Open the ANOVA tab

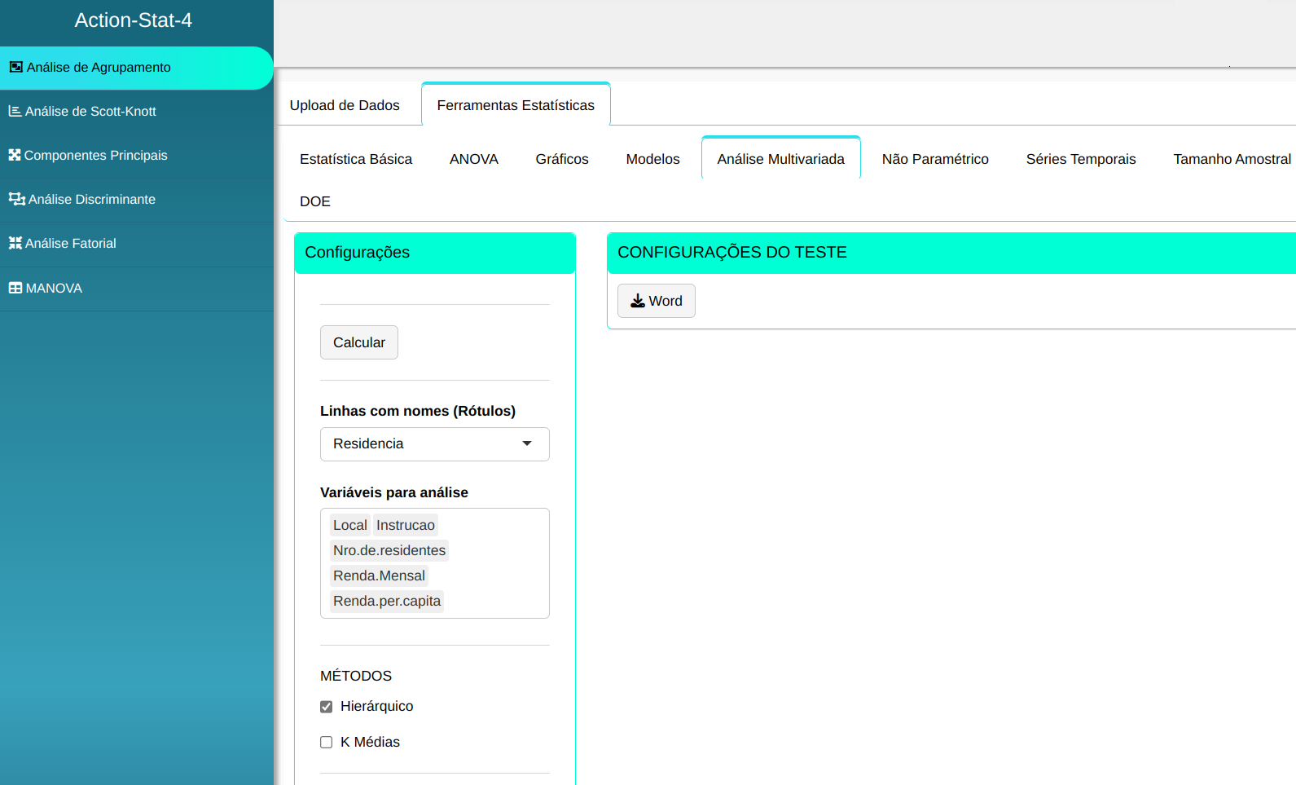tap(473, 159)
